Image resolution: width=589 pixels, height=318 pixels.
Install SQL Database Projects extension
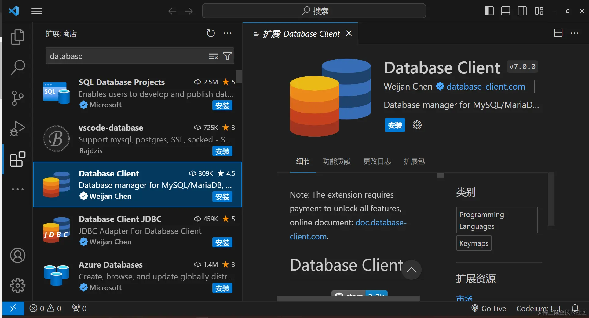click(222, 106)
